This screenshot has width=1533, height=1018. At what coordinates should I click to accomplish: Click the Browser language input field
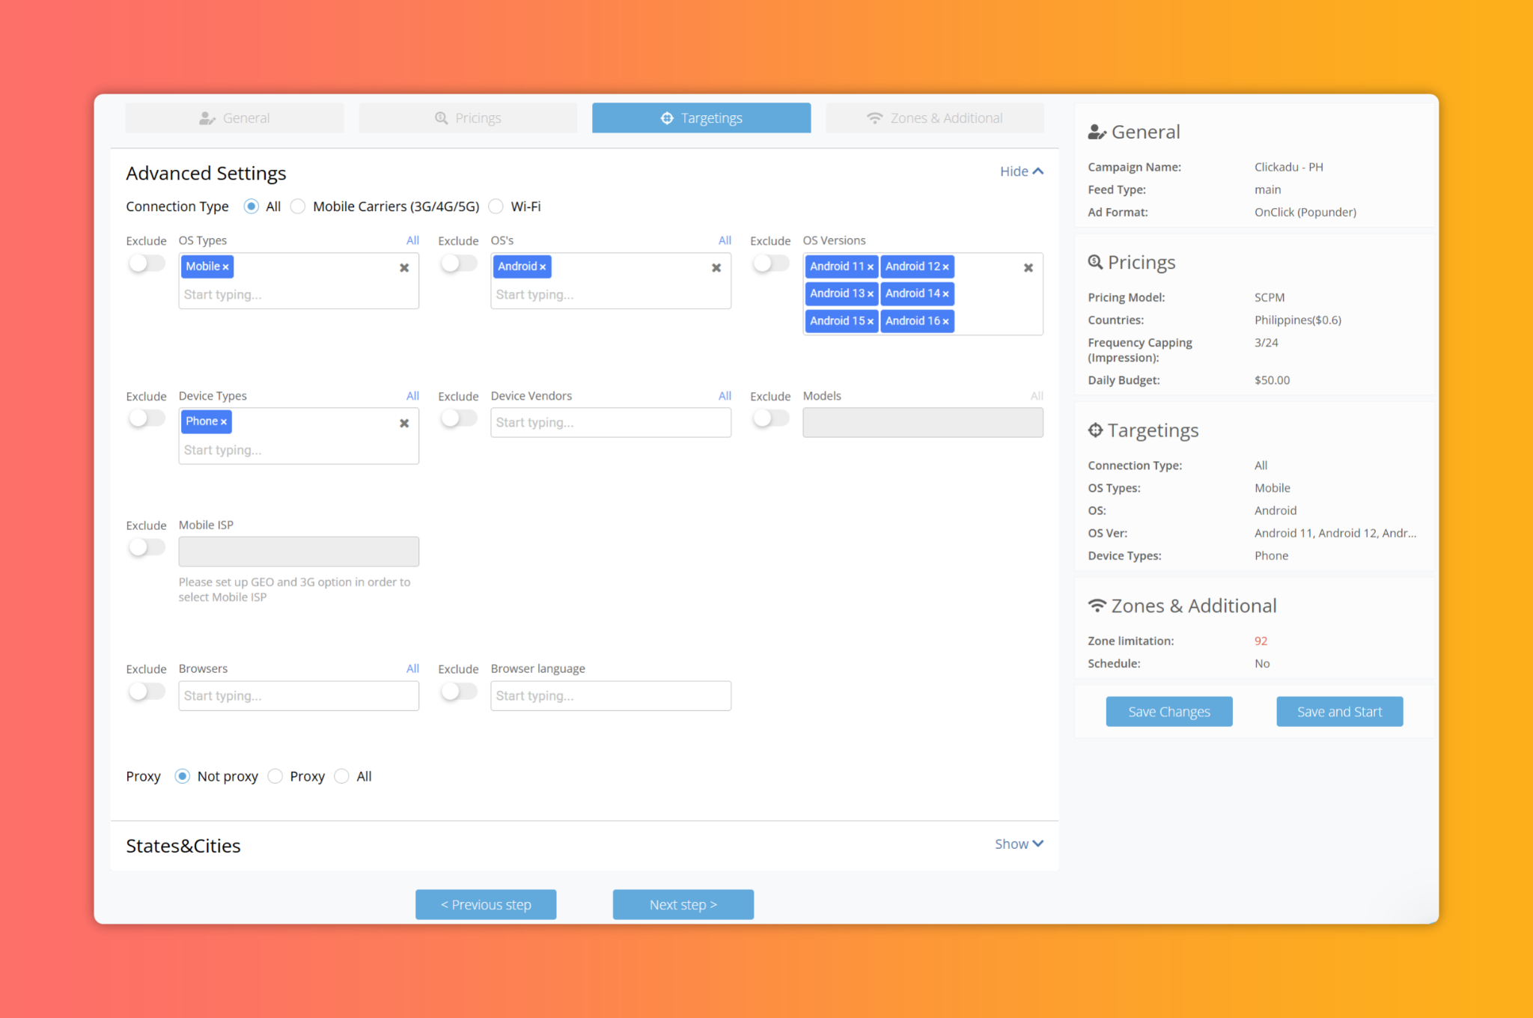(611, 696)
